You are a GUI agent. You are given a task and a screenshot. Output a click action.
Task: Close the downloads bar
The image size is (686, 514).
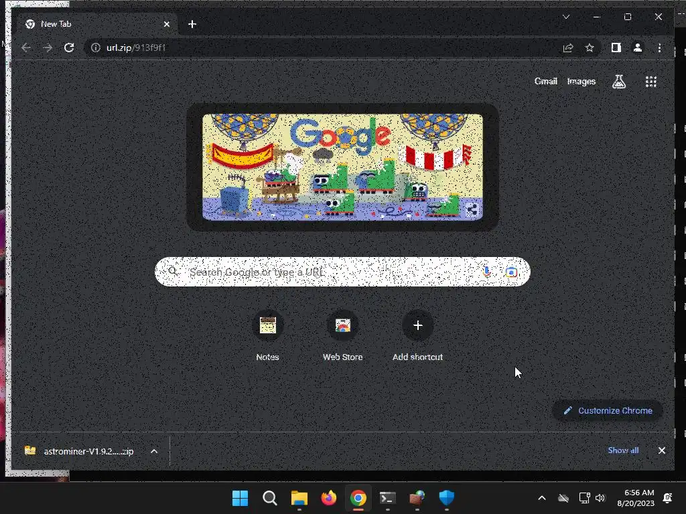(x=661, y=450)
